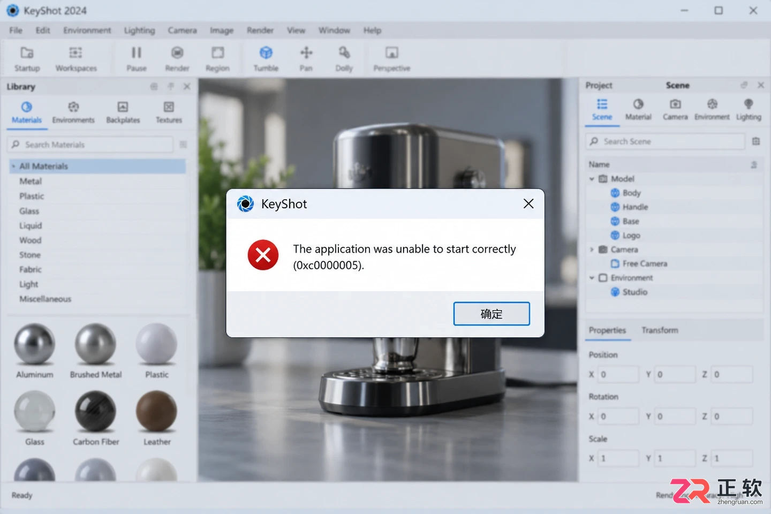Open the File menu
Image resolution: width=771 pixels, height=514 pixels.
pyautogui.click(x=16, y=31)
